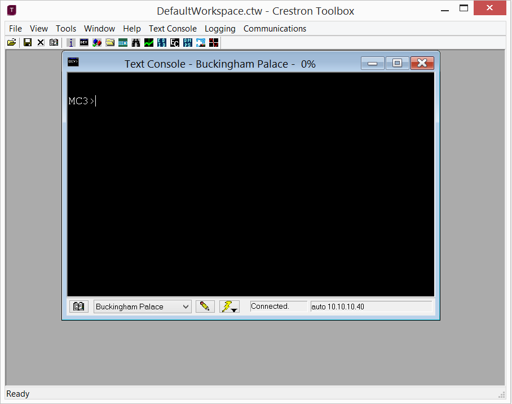Click the red sine wave toolbar icon

point(214,42)
